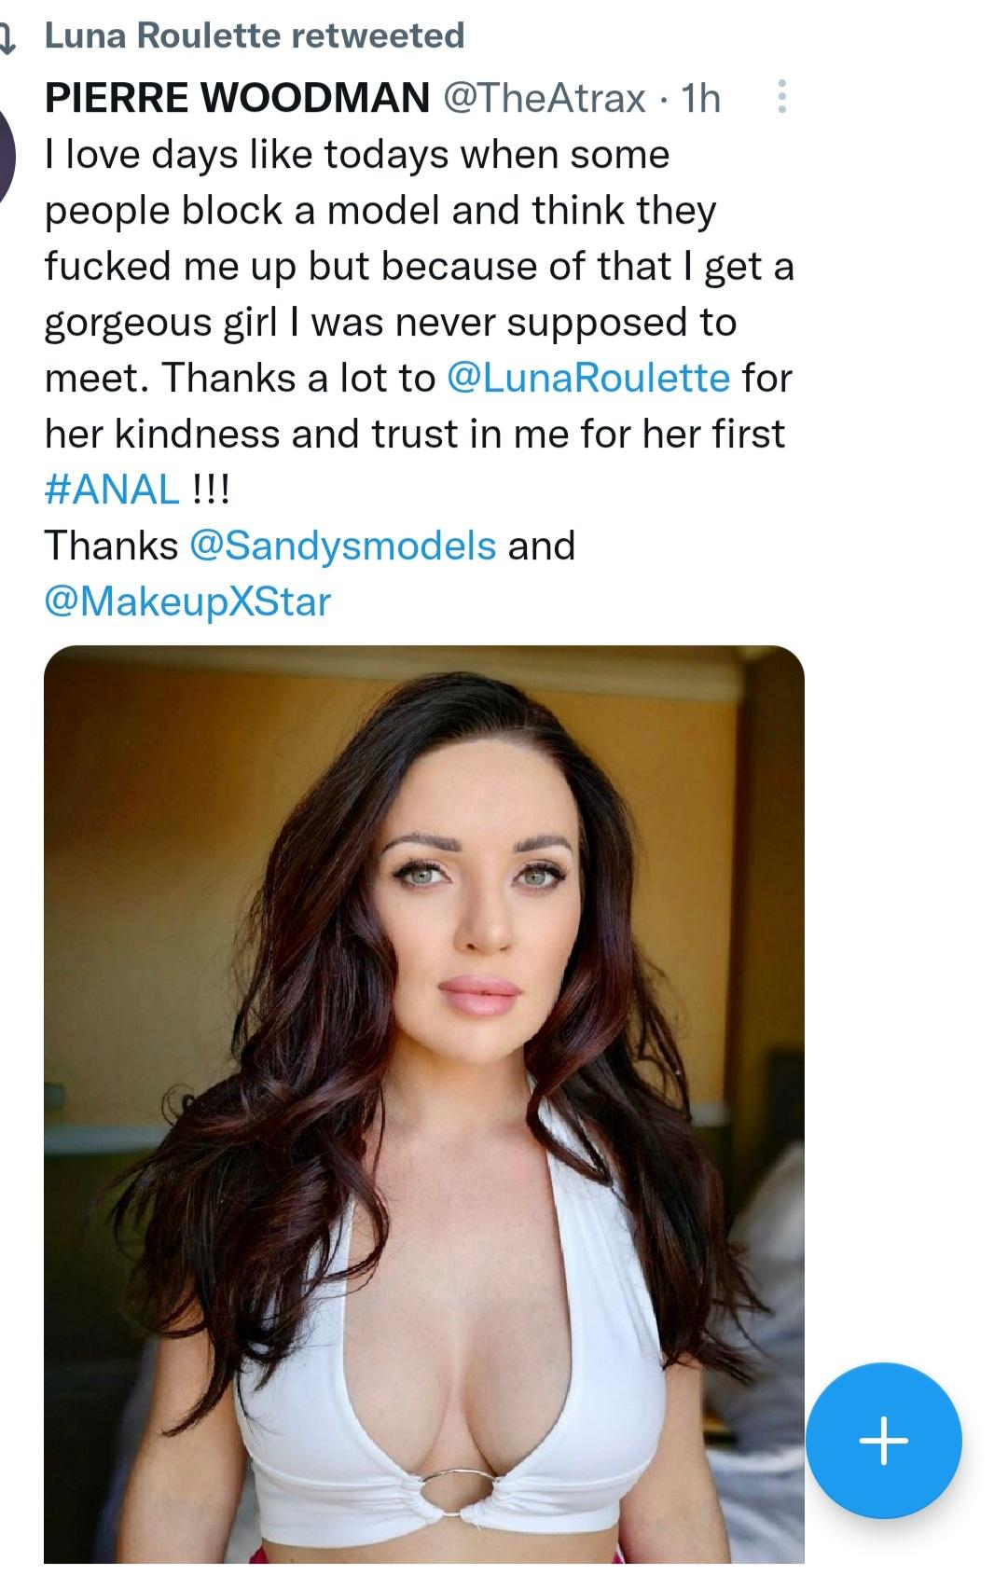Tap the word "Thanks" before @Sandysmodels
The width and height of the screenshot is (994, 1575).
click(x=111, y=546)
